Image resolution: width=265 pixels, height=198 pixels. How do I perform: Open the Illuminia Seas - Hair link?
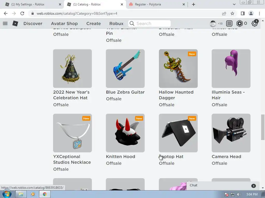pos(228,95)
